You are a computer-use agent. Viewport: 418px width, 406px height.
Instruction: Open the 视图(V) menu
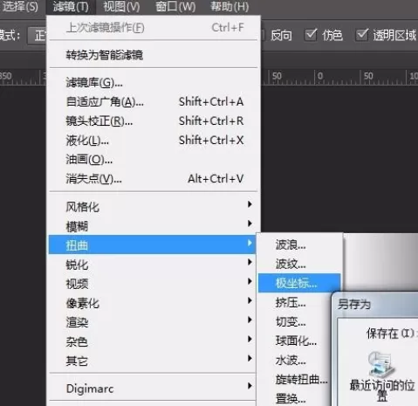tap(121, 7)
